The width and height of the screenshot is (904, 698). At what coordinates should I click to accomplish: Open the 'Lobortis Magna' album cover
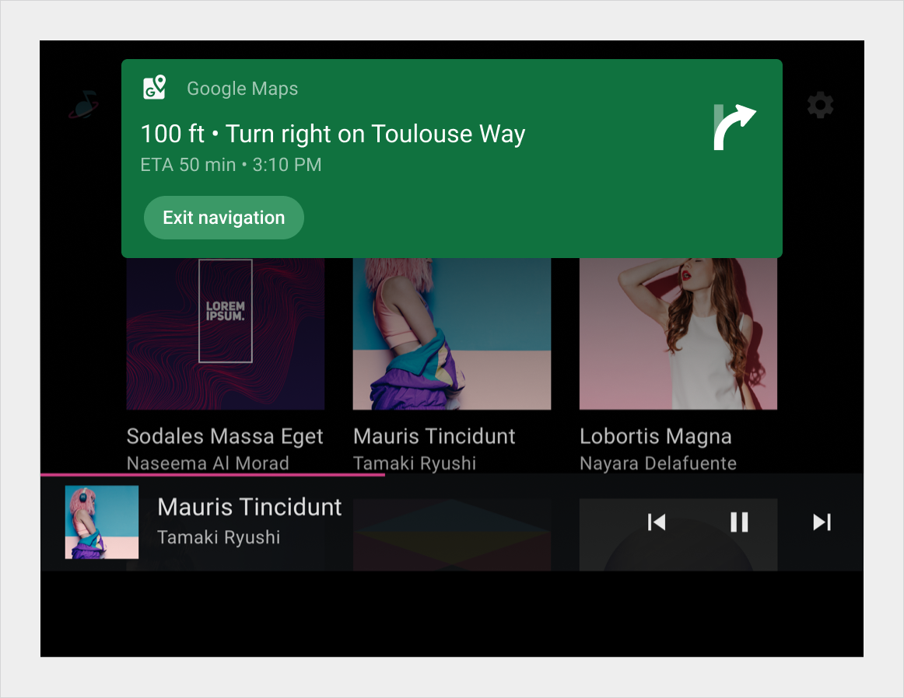(x=677, y=334)
